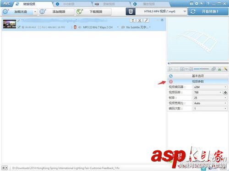229x171 pixels.
Task: Click the subtitle icon before No Subtitle
Action: [123, 28]
